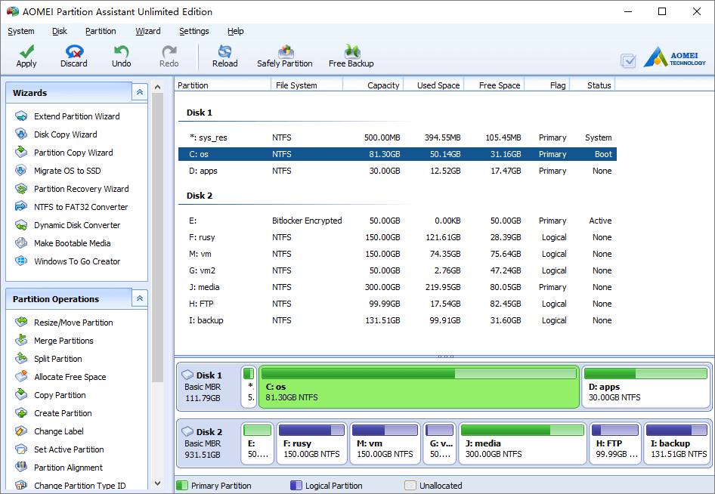
Task: Click Disk Copy Wizard icon
Action: (21, 134)
